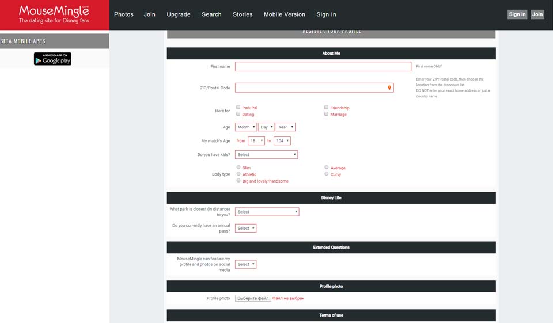This screenshot has width=553, height=323.
Task: Expand the birth Year dropdown
Action: point(285,127)
